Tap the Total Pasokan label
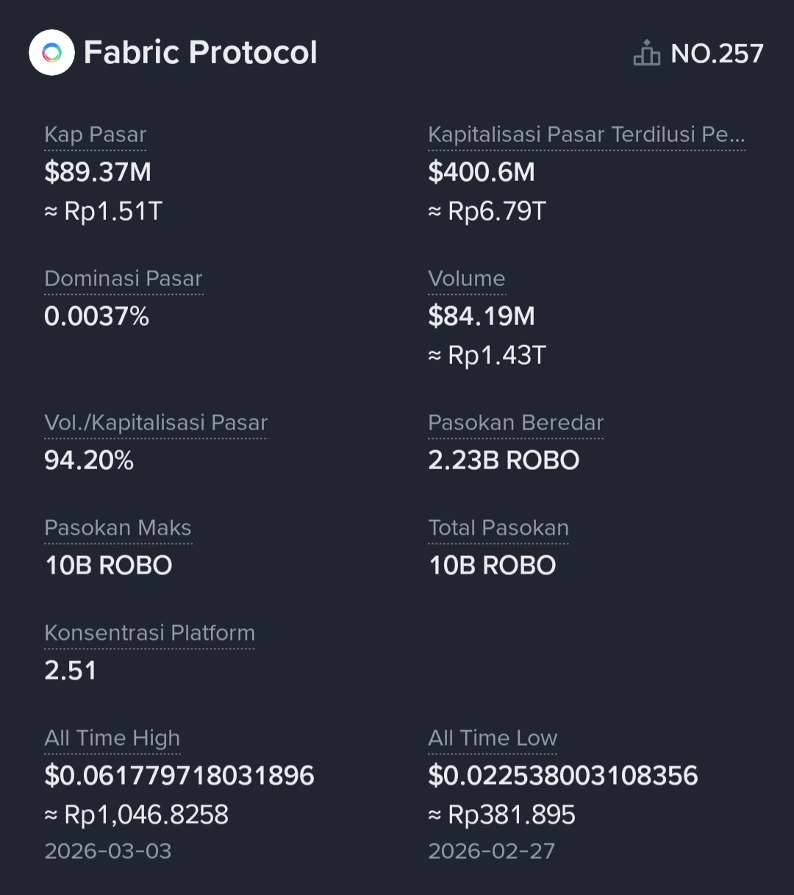 click(498, 528)
